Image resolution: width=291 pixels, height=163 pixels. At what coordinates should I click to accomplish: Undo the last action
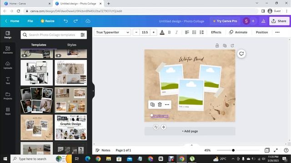coord(65,21)
